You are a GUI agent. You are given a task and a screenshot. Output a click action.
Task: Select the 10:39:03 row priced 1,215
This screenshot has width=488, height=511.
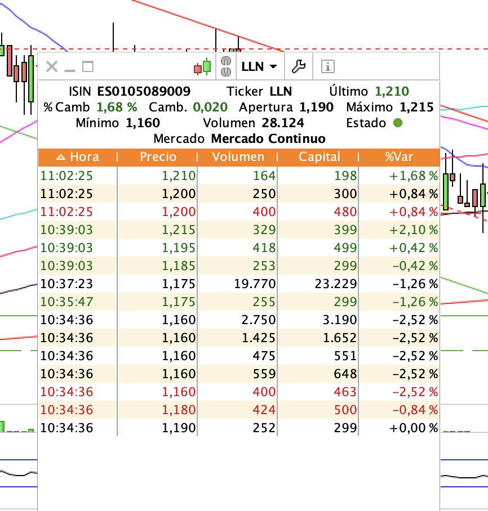238,230
